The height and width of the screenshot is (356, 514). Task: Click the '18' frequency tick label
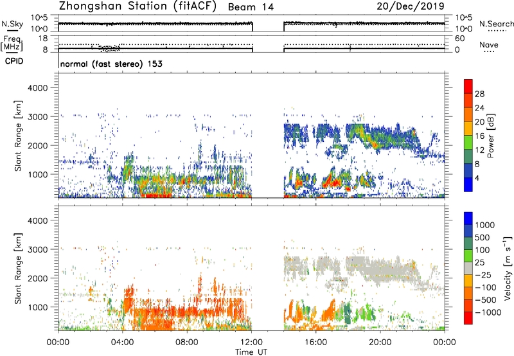(43, 39)
